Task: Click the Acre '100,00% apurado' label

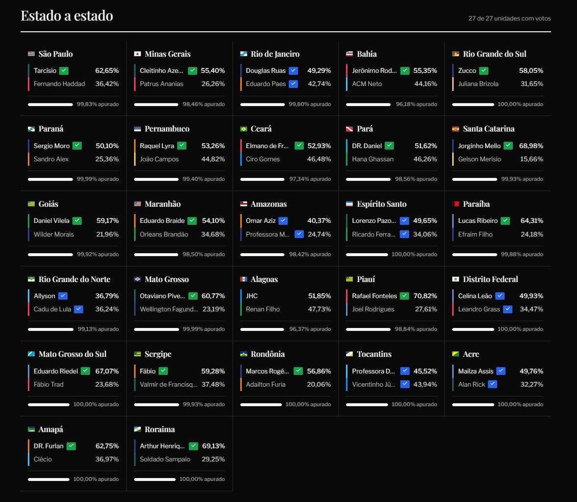Action: click(x=520, y=404)
